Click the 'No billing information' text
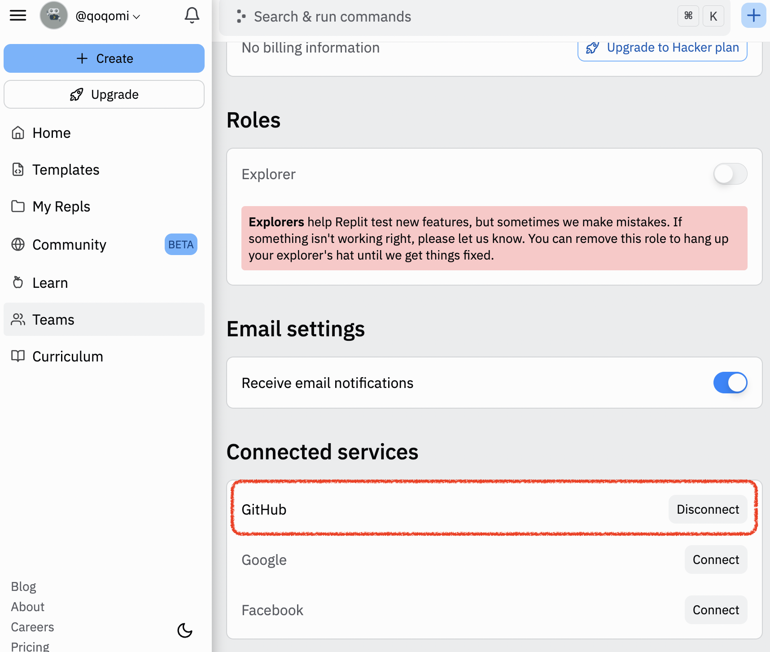The height and width of the screenshot is (652, 770). [311, 48]
